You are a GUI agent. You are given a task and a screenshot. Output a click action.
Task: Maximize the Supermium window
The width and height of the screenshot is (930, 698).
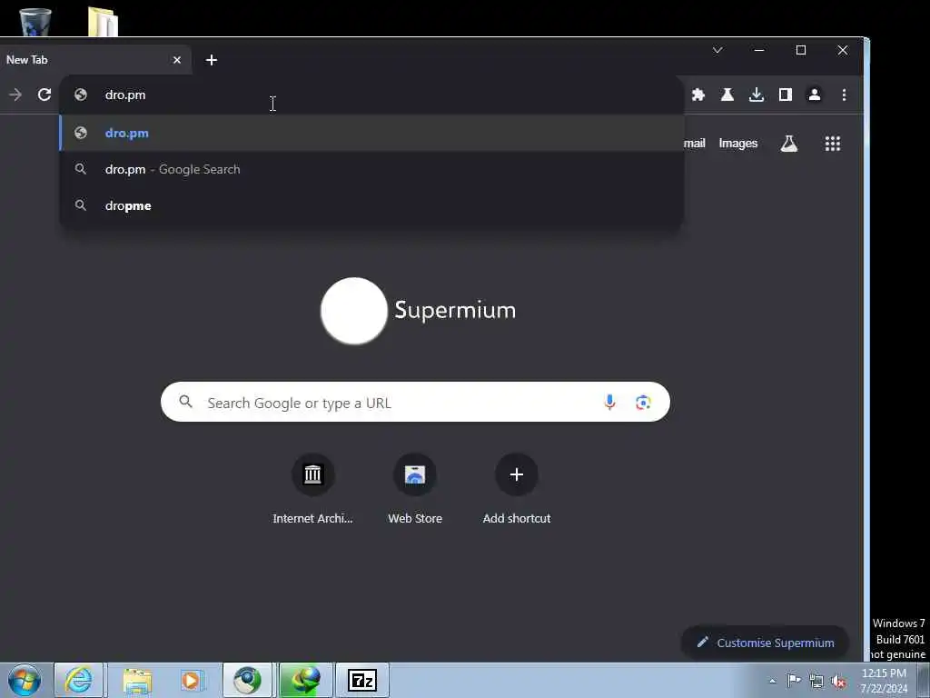[x=801, y=50]
